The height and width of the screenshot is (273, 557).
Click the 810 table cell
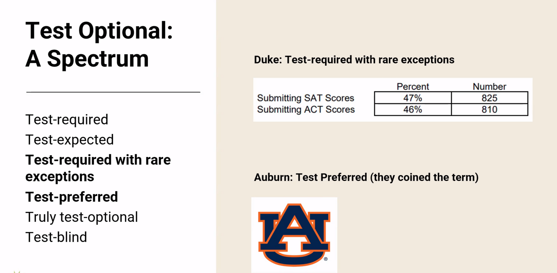pos(489,110)
